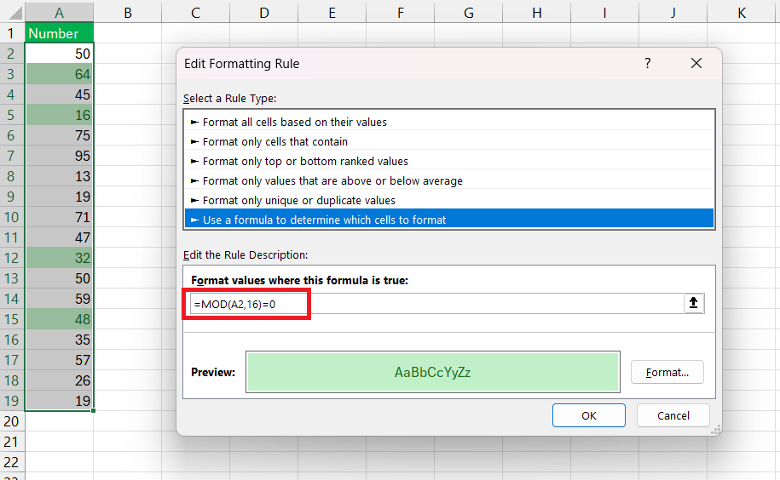
Task: Select column C header
Action: click(x=195, y=13)
